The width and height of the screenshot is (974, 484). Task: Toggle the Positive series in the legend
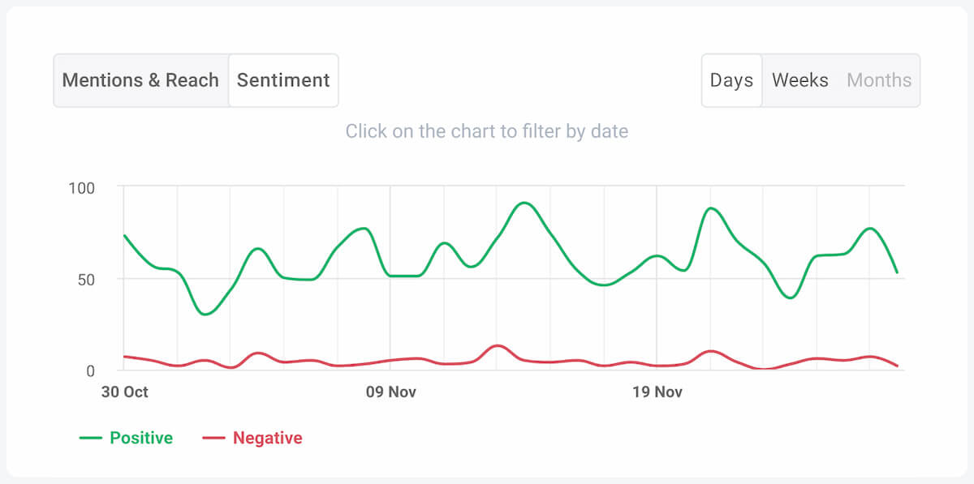[x=140, y=438]
